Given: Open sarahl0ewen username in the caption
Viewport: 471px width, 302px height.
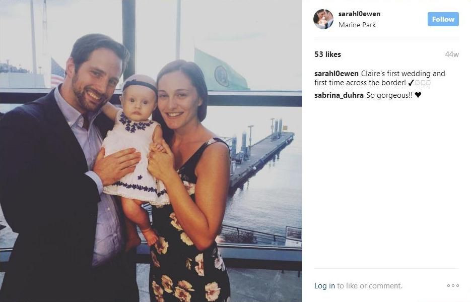Looking at the screenshot, I should coord(337,74).
